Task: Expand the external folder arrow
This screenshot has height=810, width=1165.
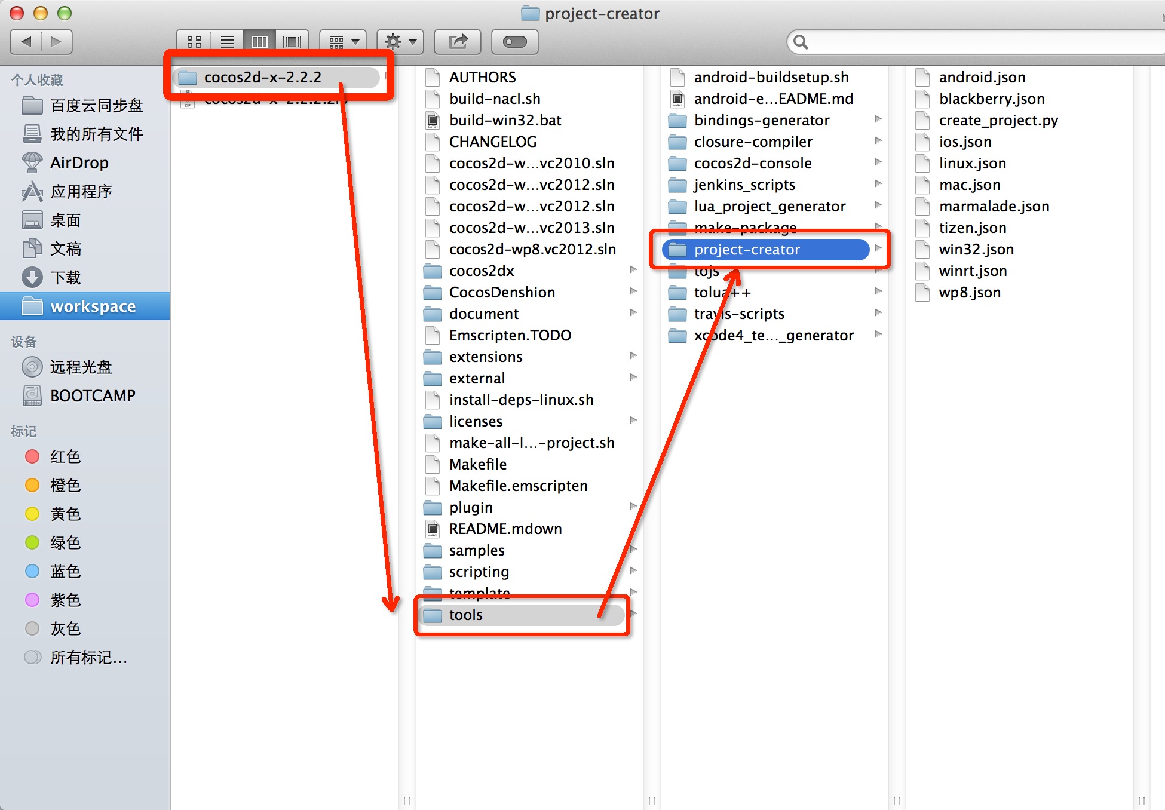Action: point(633,378)
